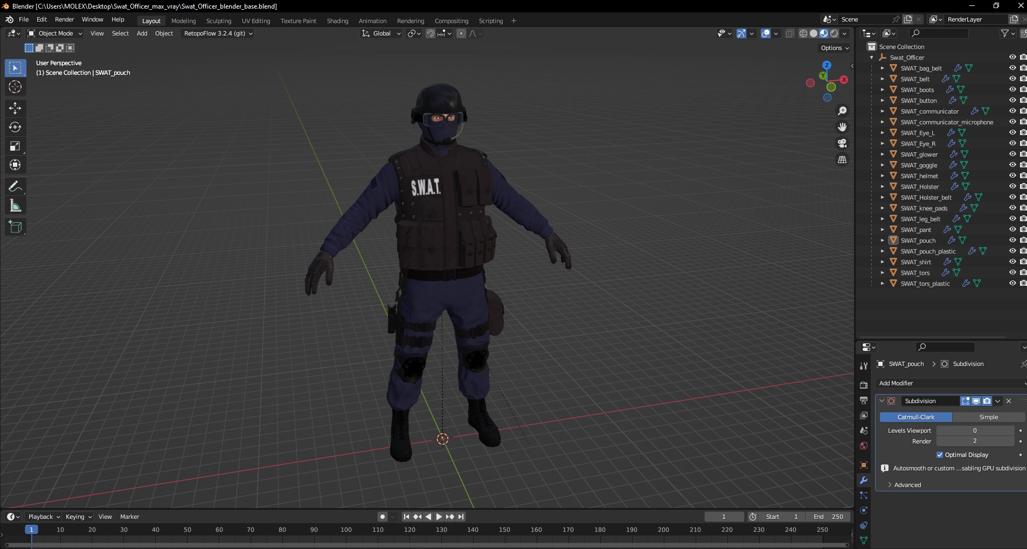Select the Measure tool
The height and width of the screenshot is (549, 1027).
click(x=15, y=206)
